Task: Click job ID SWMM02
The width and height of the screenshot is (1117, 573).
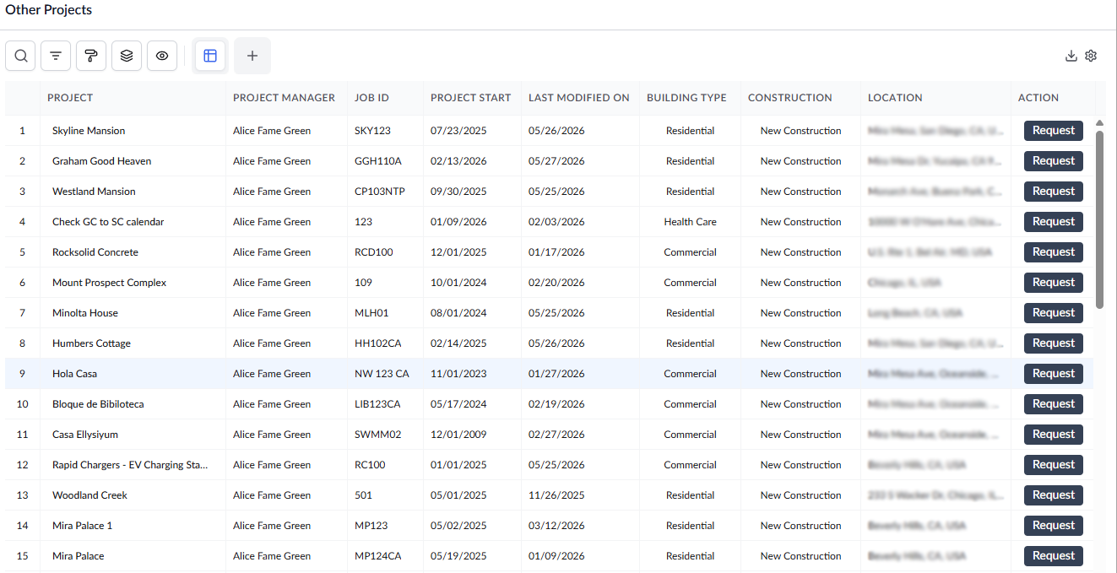Action: point(378,435)
